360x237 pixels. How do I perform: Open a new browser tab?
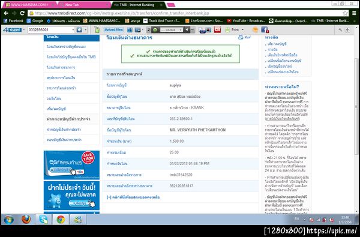pyautogui.click(x=170, y=5)
